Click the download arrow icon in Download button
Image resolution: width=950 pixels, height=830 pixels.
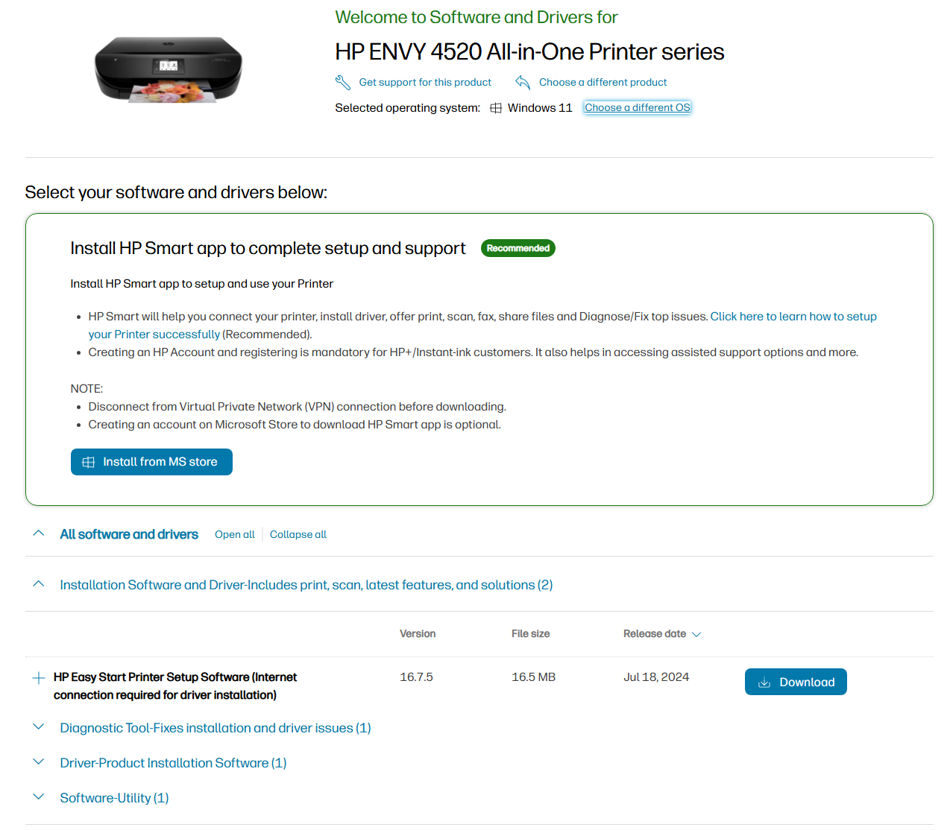pyautogui.click(x=764, y=682)
